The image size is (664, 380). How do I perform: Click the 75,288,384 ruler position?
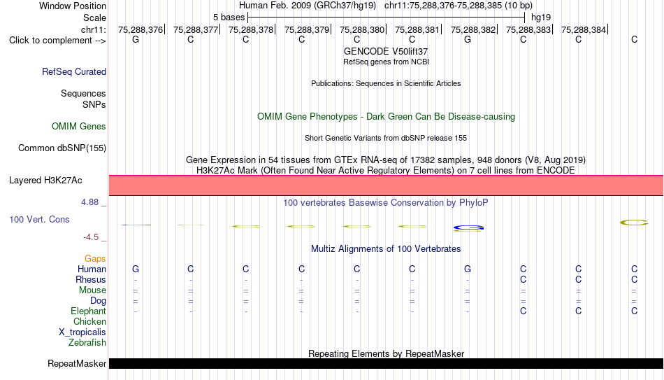(584, 29)
